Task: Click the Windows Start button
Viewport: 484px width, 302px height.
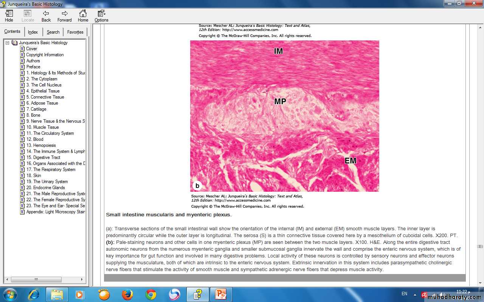Action: pyautogui.click(x=10, y=294)
